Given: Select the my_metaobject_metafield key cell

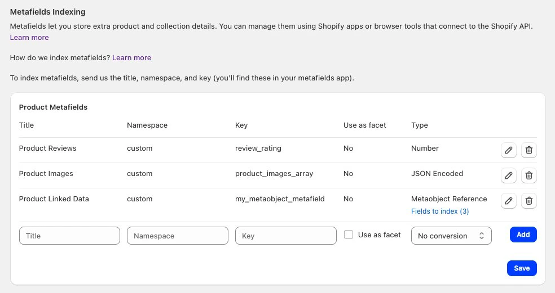Looking at the screenshot, I should pyautogui.click(x=280, y=199).
